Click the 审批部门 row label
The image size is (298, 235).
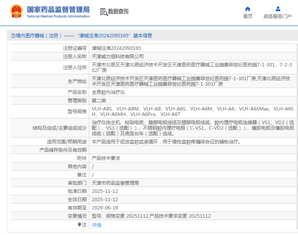[77, 183]
